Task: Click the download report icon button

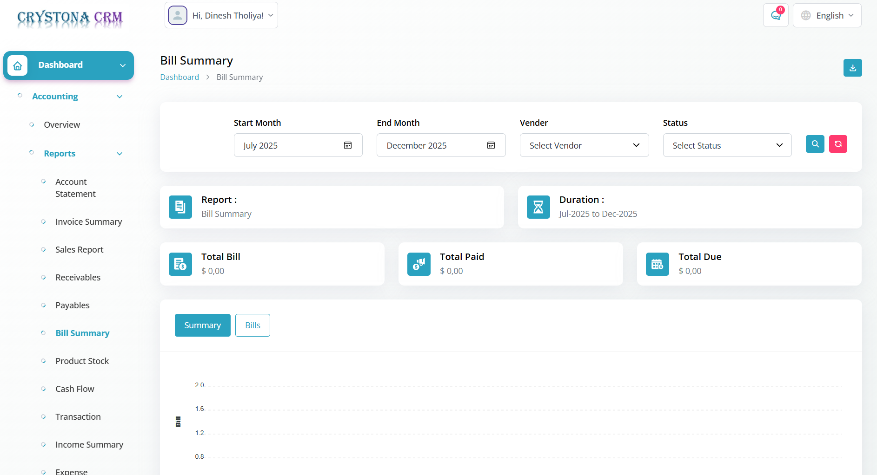Action: point(852,68)
